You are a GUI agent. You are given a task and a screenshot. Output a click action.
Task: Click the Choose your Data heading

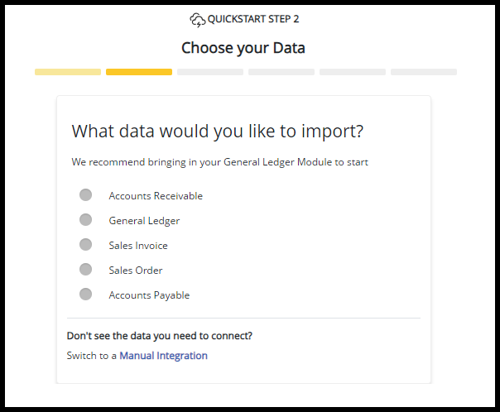243,48
